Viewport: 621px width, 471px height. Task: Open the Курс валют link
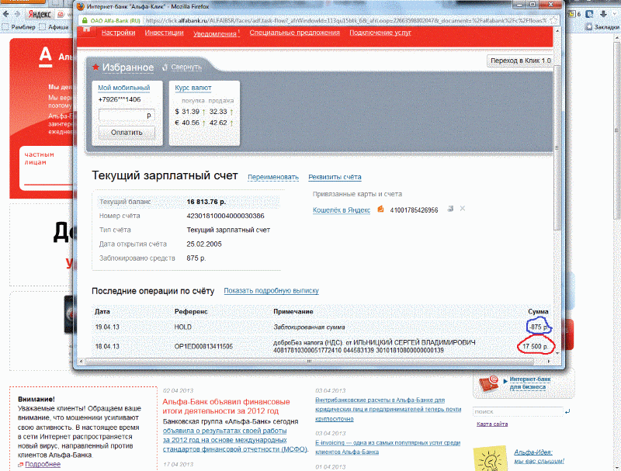[193, 88]
